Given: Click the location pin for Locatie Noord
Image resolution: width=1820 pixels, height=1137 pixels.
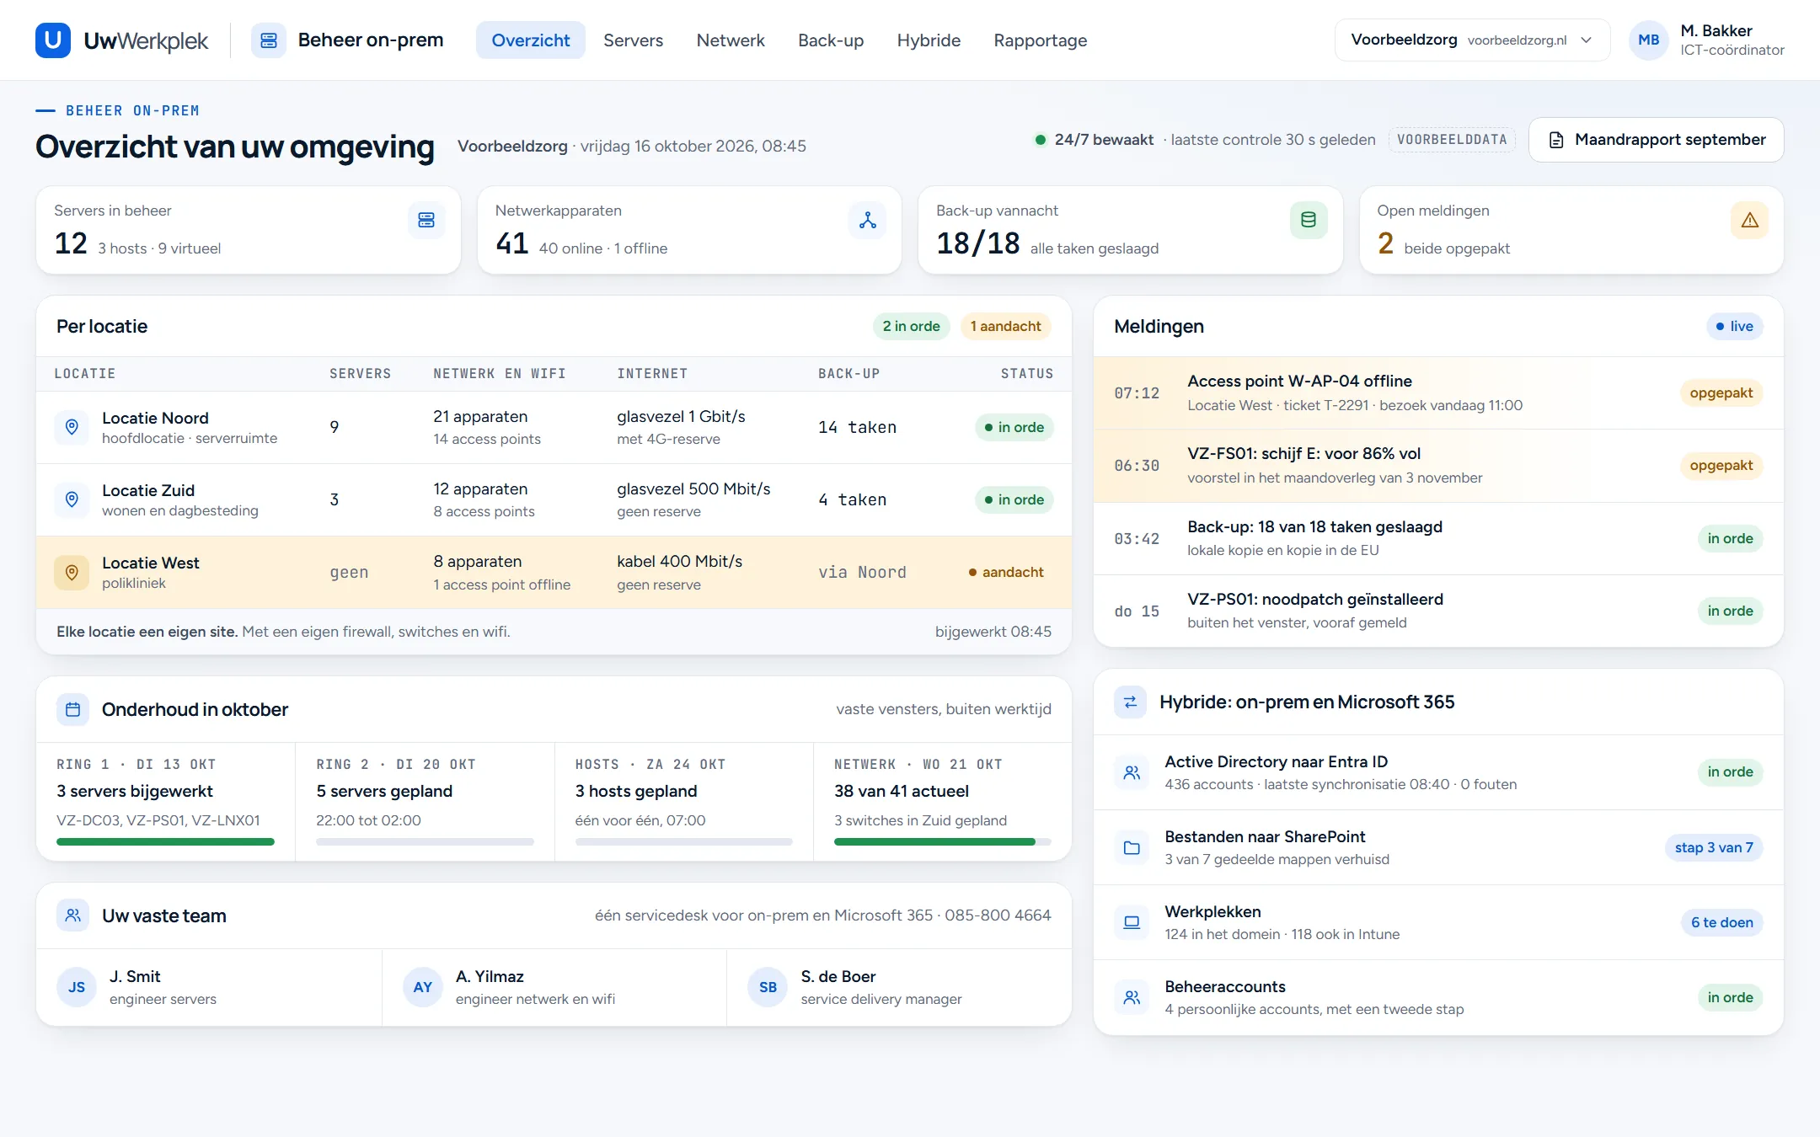Looking at the screenshot, I should click(72, 427).
